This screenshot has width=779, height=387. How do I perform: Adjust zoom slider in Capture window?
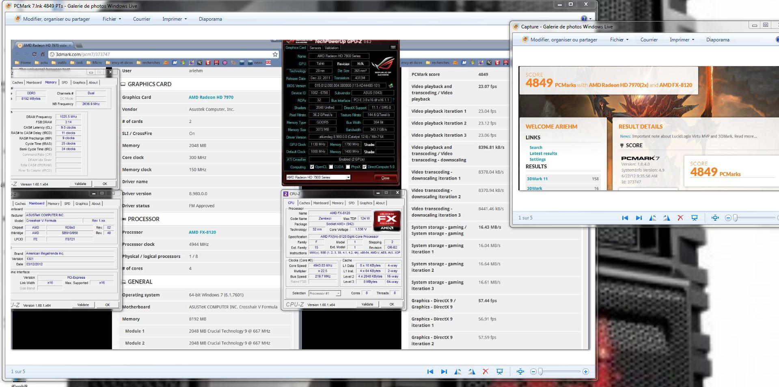tap(736, 218)
